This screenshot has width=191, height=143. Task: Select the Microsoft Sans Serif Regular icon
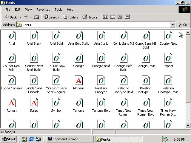[56, 80]
